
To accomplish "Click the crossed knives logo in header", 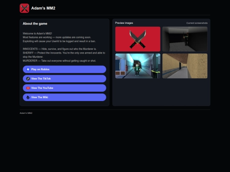I will [x=24, y=8].
